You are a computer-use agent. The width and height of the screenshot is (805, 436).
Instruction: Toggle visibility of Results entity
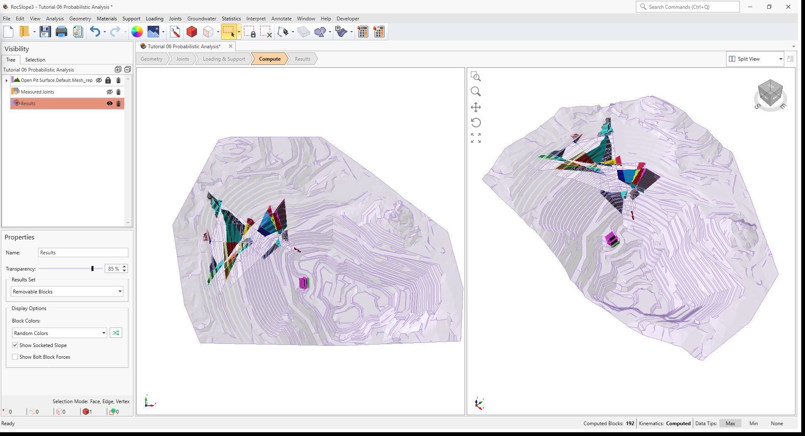point(110,103)
